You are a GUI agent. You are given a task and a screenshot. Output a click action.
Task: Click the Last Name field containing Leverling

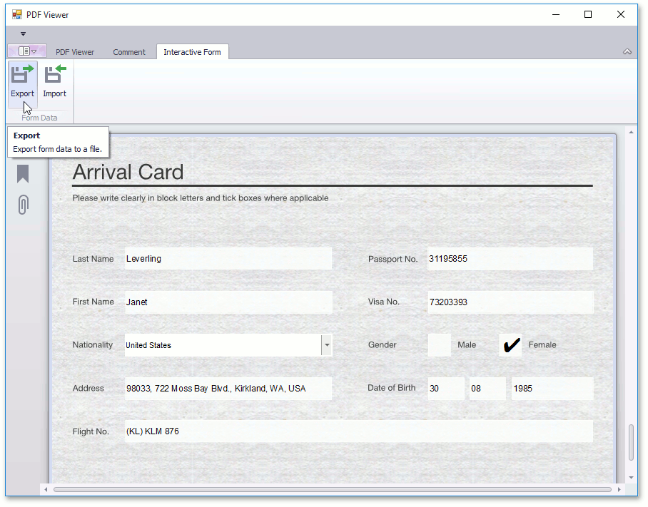(x=228, y=259)
